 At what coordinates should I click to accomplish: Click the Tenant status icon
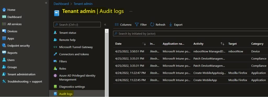55,33
